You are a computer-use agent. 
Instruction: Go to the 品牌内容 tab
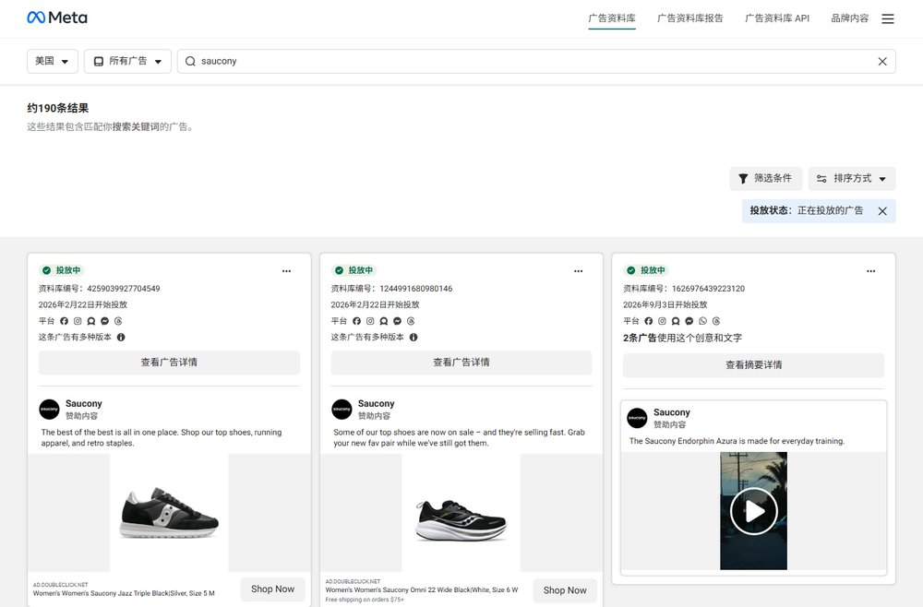[849, 18]
